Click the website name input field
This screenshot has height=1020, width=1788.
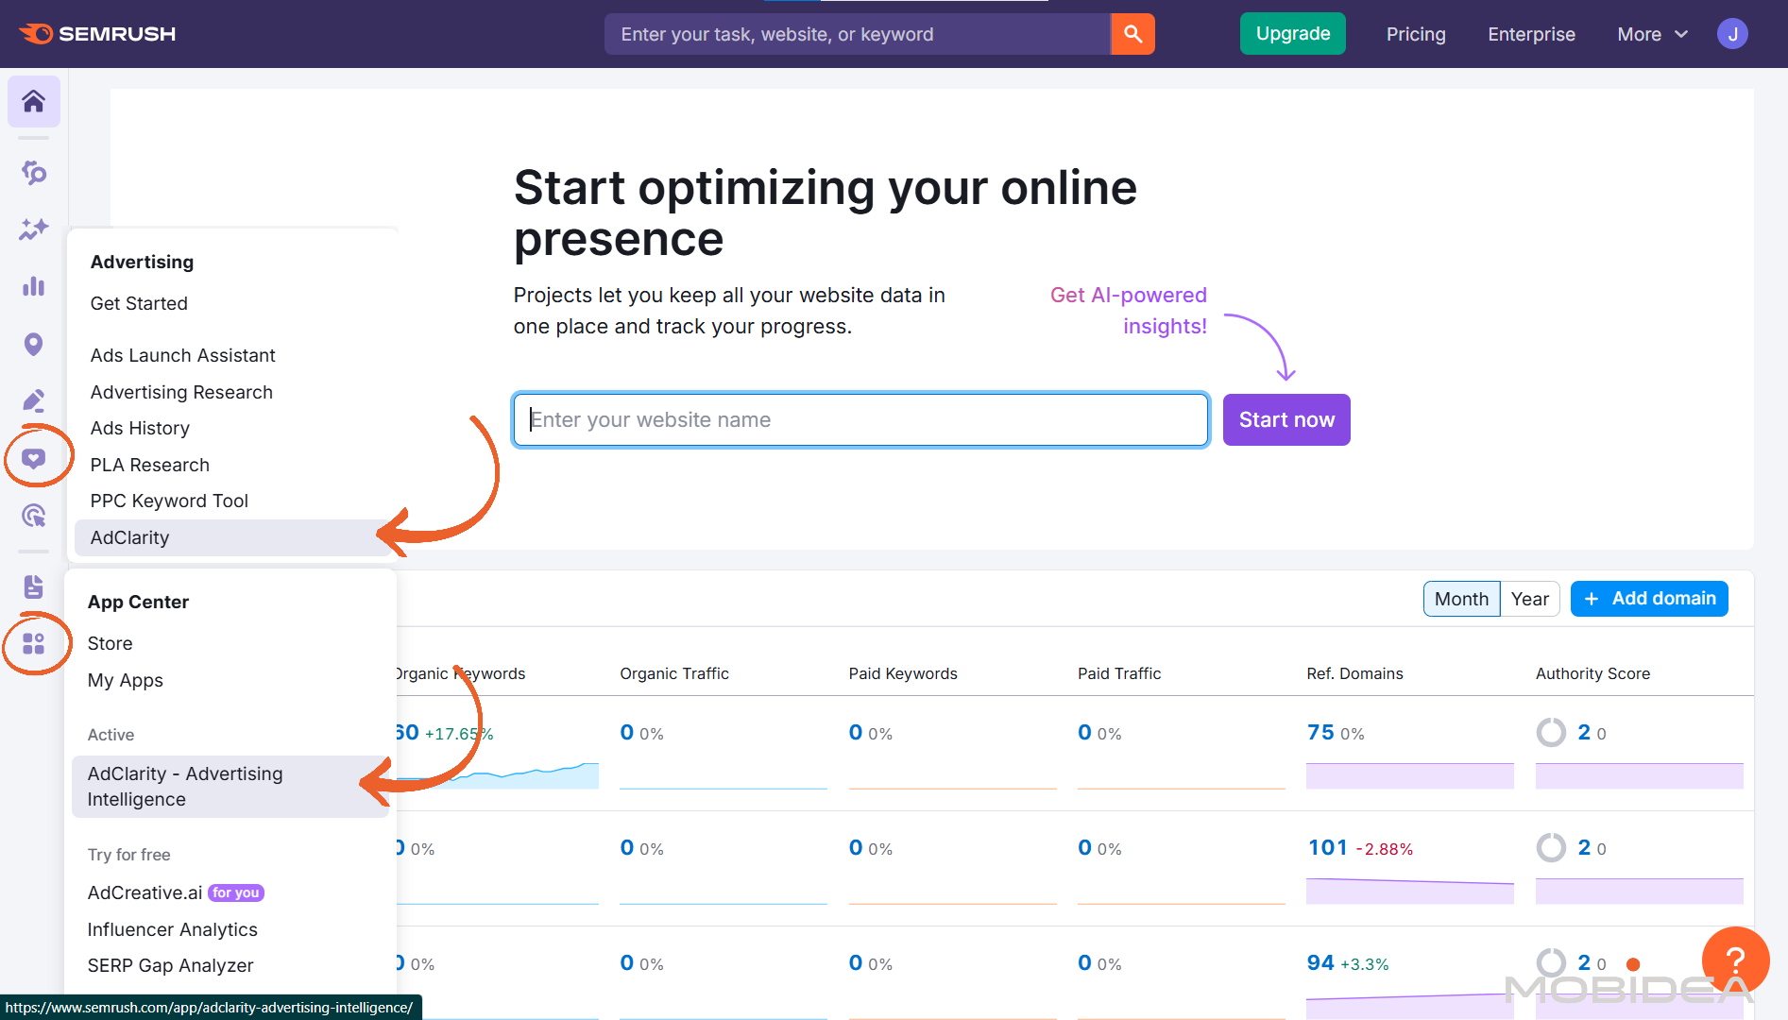860,419
